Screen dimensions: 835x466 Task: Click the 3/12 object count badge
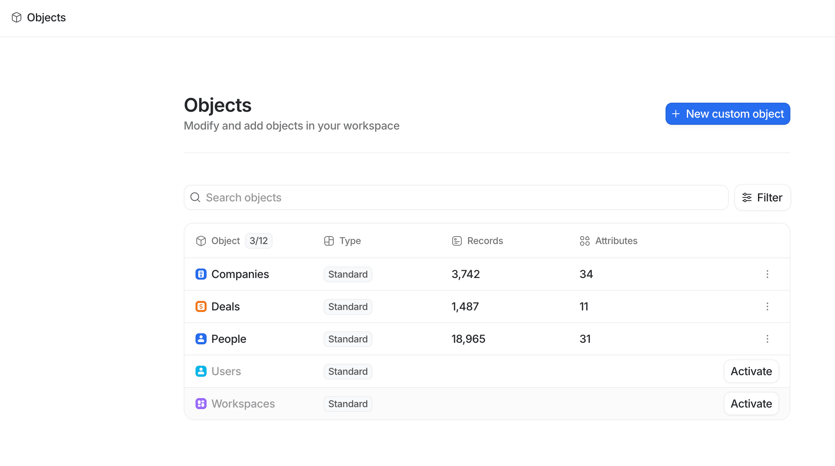click(x=258, y=241)
